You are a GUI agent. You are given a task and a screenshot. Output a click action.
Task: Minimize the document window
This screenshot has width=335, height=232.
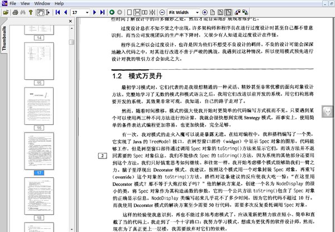tap(326, 3)
